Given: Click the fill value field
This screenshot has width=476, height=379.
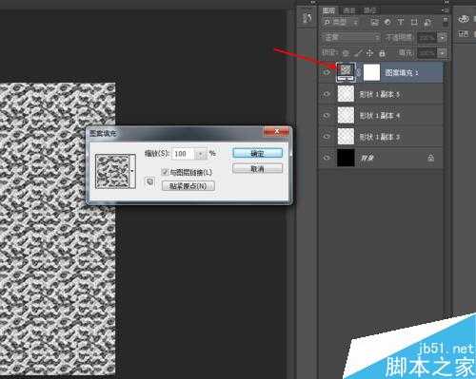Looking at the screenshot, I should click(x=426, y=52).
